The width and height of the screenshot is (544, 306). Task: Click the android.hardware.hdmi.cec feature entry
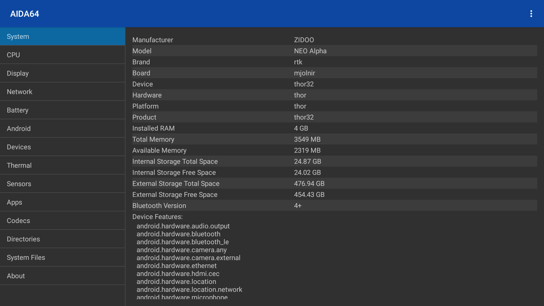[x=178, y=274]
